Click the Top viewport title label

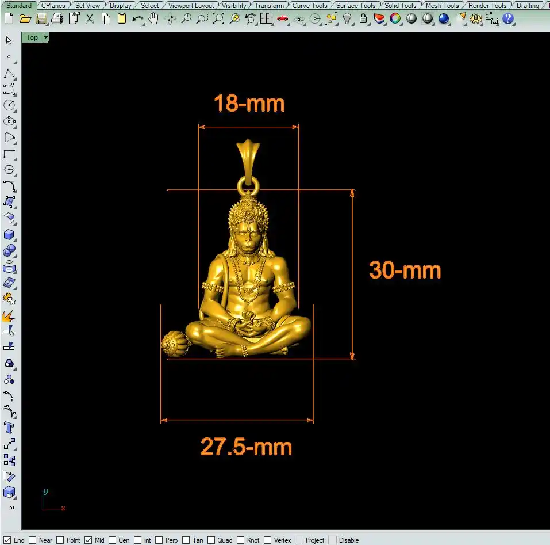click(32, 37)
